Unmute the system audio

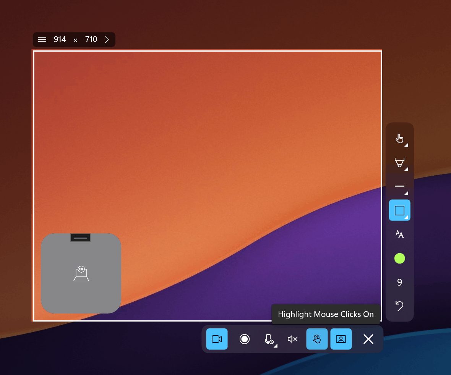[292, 339]
